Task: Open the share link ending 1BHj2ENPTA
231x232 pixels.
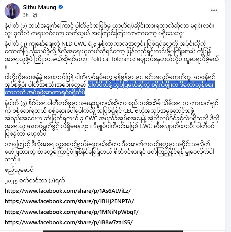Action: click(69, 201)
